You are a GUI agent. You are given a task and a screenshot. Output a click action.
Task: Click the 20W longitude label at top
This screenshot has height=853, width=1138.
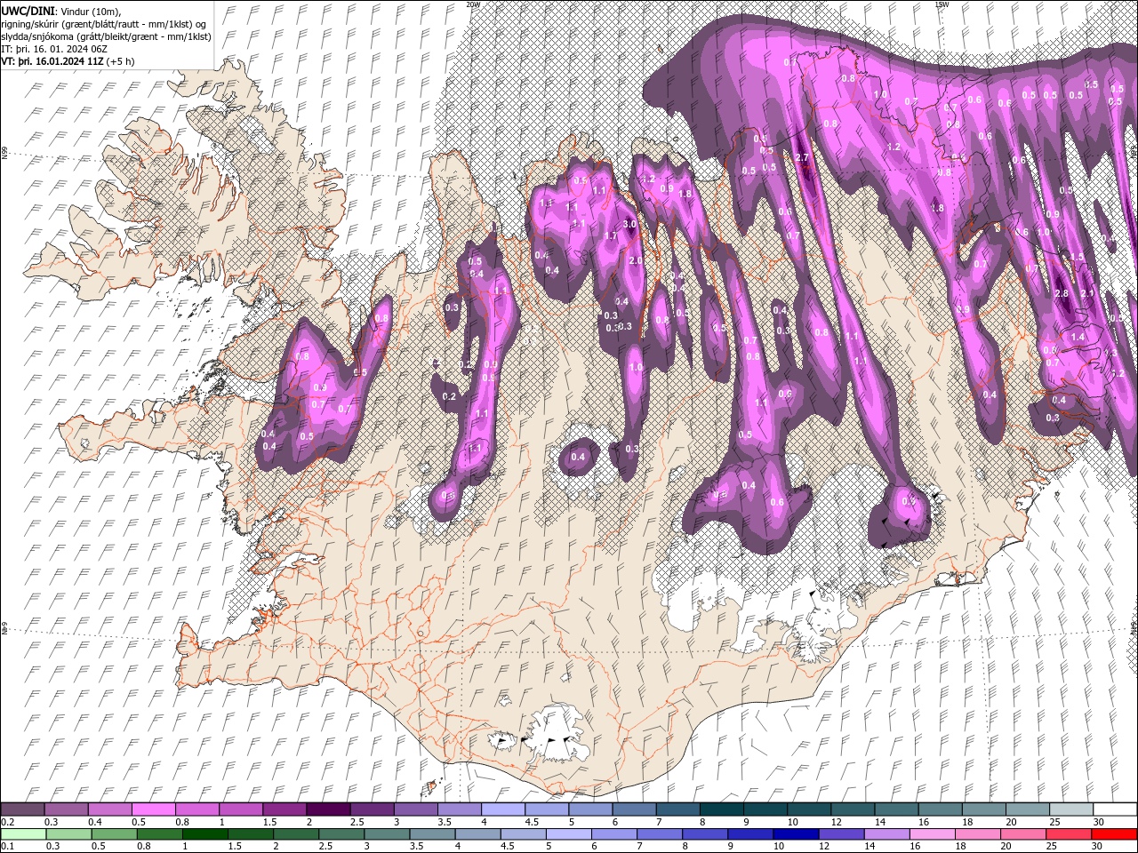coord(473,4)
